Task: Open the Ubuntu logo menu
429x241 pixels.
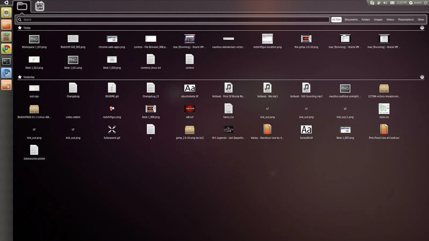Action: pos(6,3)
